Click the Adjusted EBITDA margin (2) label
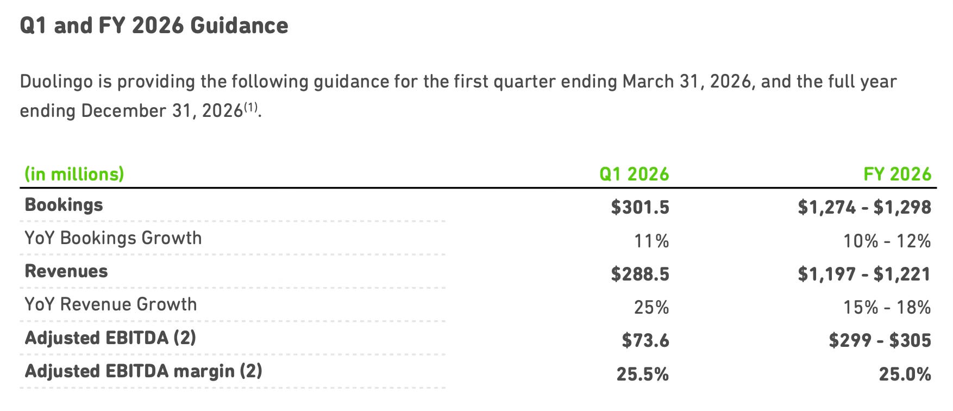953x411 pixels. coord(143,371)
